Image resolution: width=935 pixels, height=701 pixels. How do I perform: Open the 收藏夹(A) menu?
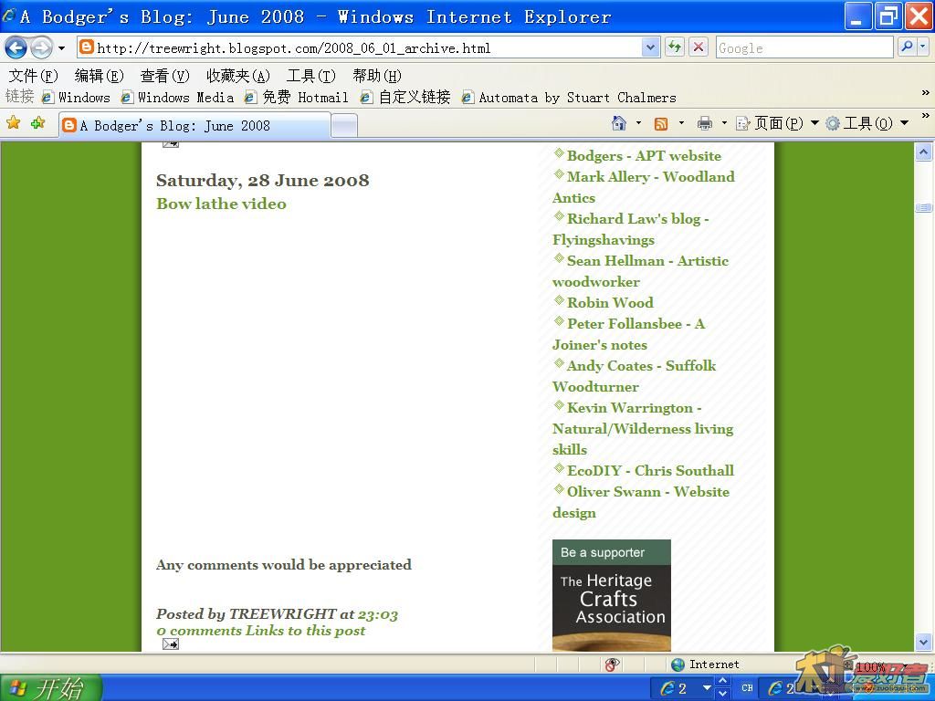click(237, 76)
